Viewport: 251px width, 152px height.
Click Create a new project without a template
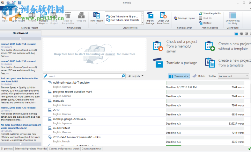(228, 46)
